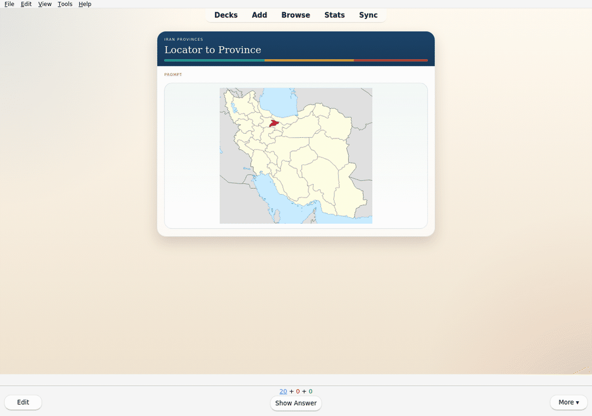View Stats for the deck

[334, 15]
